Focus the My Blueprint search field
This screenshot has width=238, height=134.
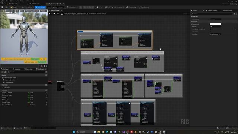tap(27, 72)
